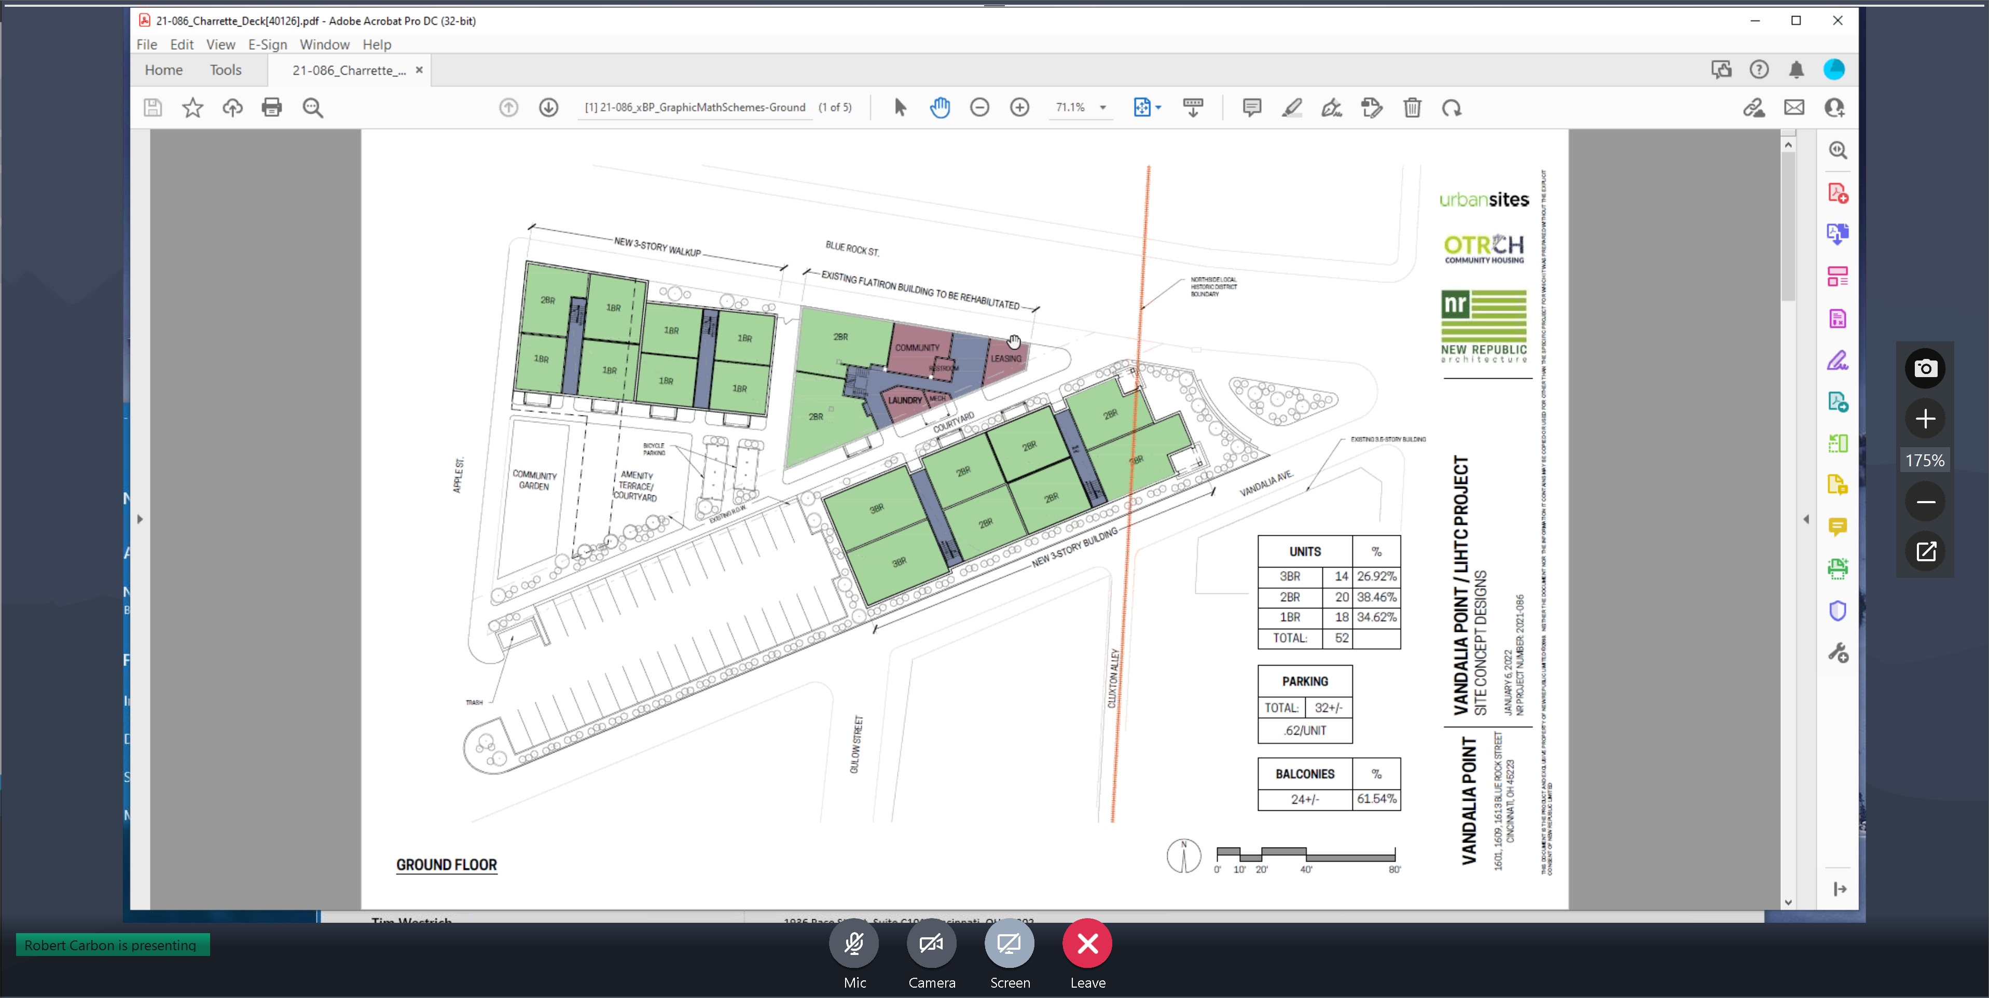Increase viewer zoom with plus button
Image resolution: width=1989 pixels, height=998 pixels.
click(1926, 419)
